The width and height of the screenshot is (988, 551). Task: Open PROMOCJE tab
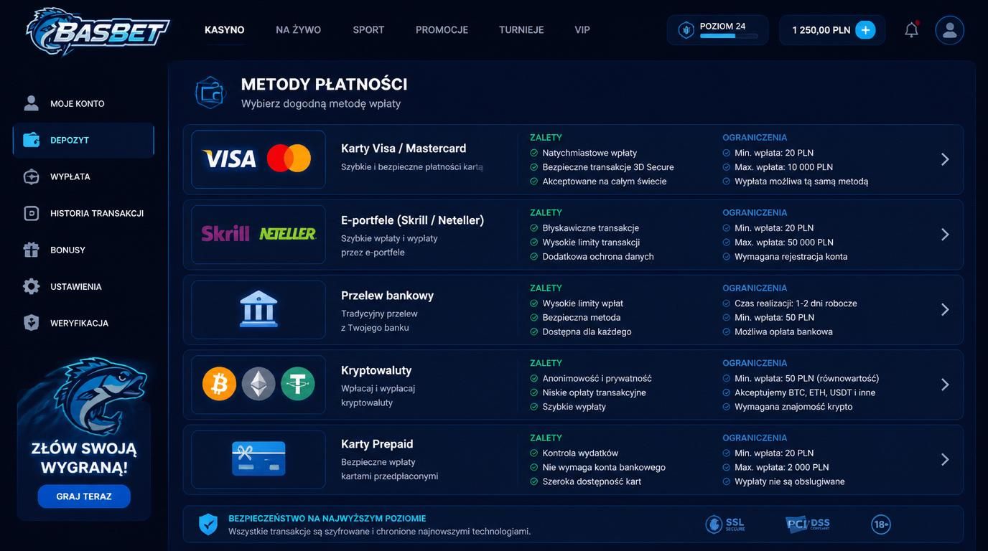click(442, 30)
